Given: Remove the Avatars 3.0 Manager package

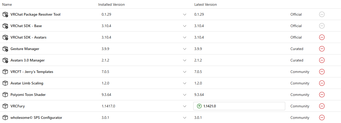Looking at the screenshot, I should [x=322, y=60].
